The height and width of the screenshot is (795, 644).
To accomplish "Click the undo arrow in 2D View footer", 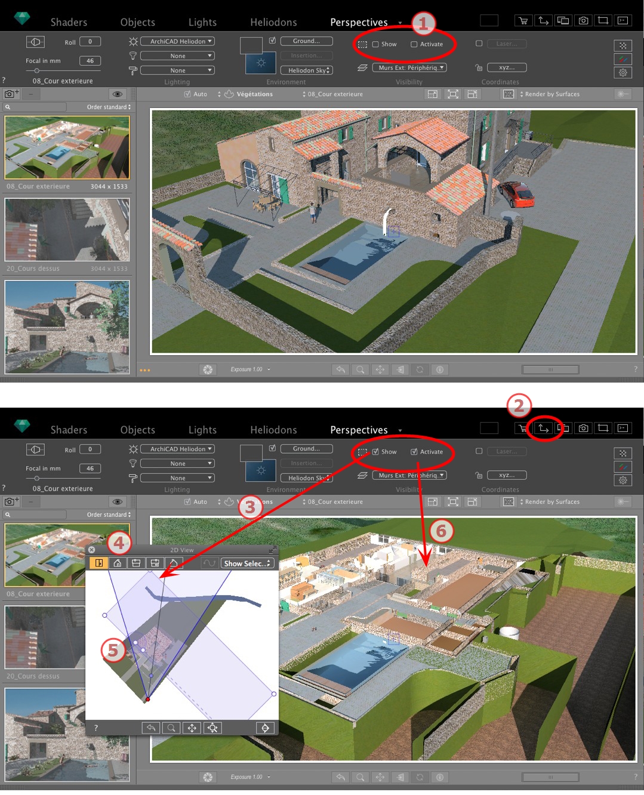I will pos(151,728).
